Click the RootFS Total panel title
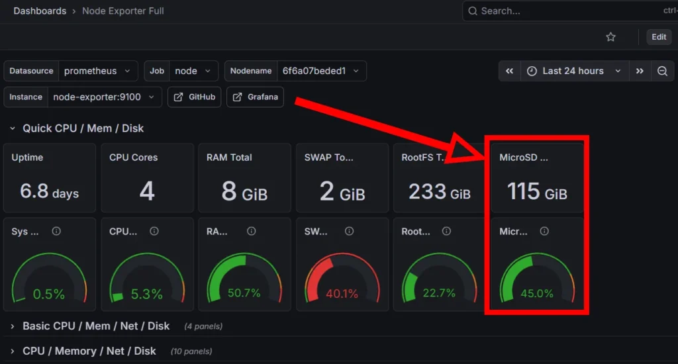This screenshot has width=678, height=364. click(423, 158)
